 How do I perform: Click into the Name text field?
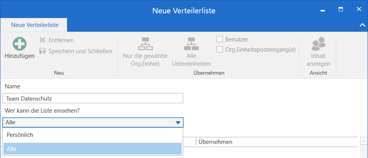pyautogui.click(x=93, y=98)
